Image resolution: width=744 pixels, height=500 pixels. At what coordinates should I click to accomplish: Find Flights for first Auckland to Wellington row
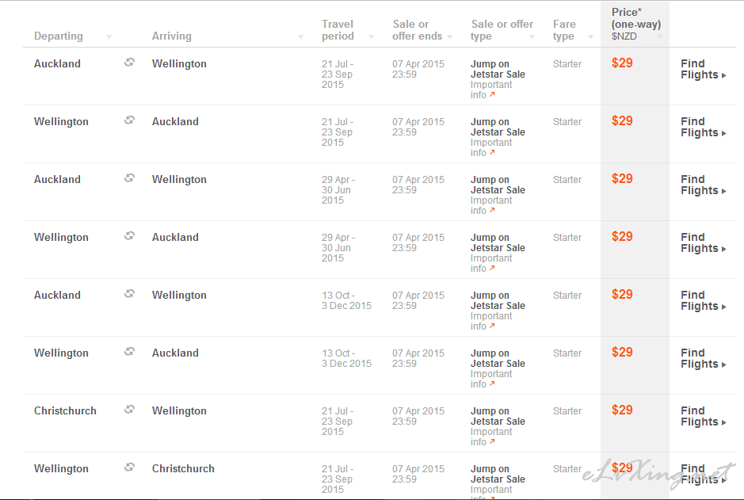point(703,69)
